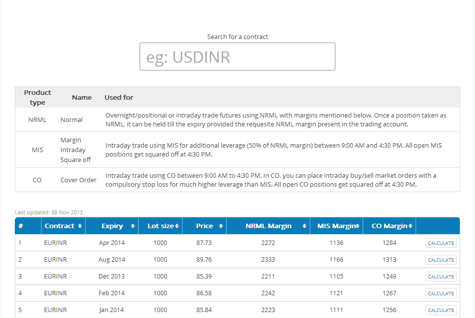Click CO margin value 1249
This screenshot has width=475, height=318.
(389, 277)
